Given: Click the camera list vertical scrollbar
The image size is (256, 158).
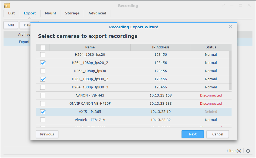Looking at the screenshot, I should click(230, 71).
